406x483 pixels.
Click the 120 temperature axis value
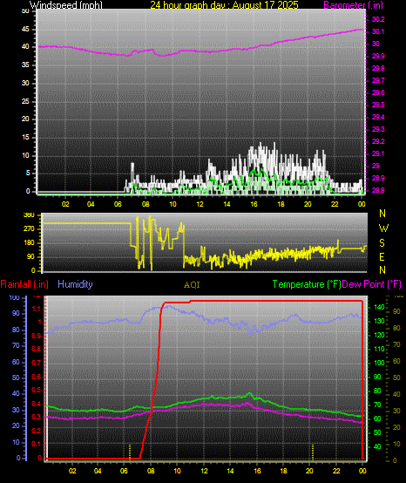[379, 335]
